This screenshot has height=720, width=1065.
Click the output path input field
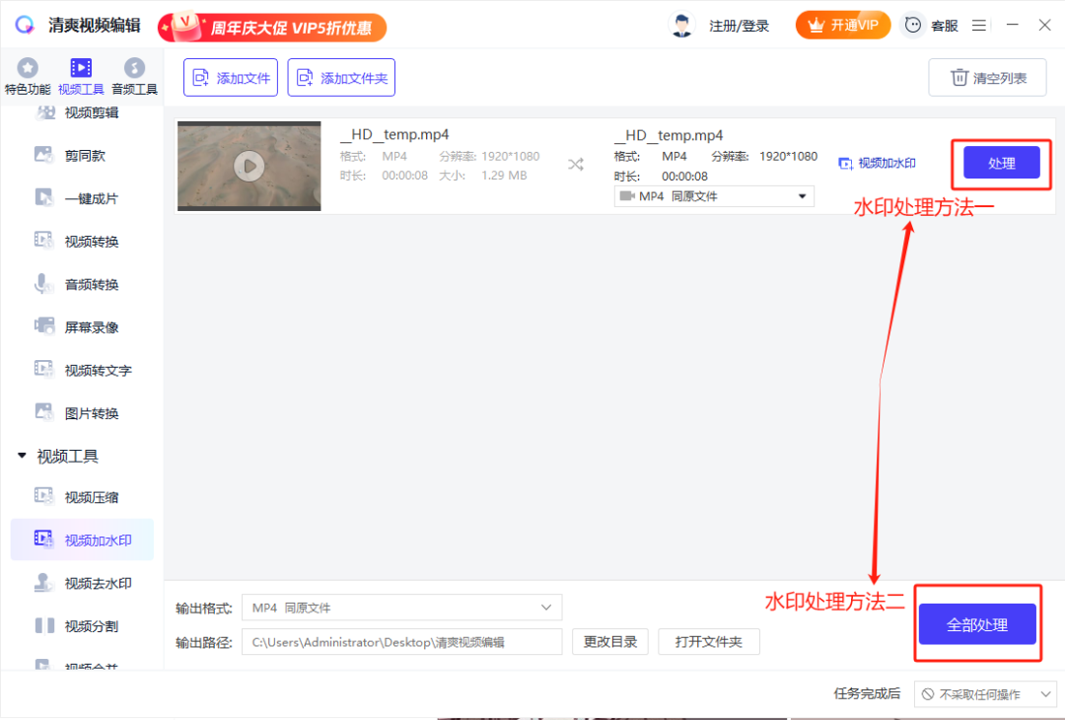(401, 641)
